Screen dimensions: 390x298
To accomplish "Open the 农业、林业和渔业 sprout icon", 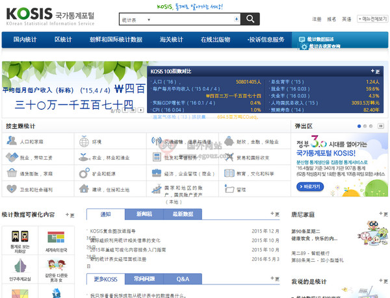I will 84,157.
